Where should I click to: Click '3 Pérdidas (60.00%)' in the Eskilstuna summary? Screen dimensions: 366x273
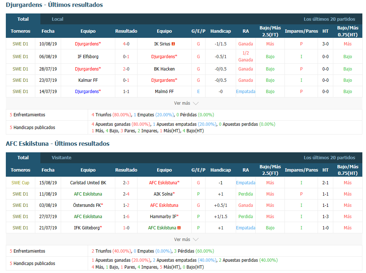click(194, 251)
